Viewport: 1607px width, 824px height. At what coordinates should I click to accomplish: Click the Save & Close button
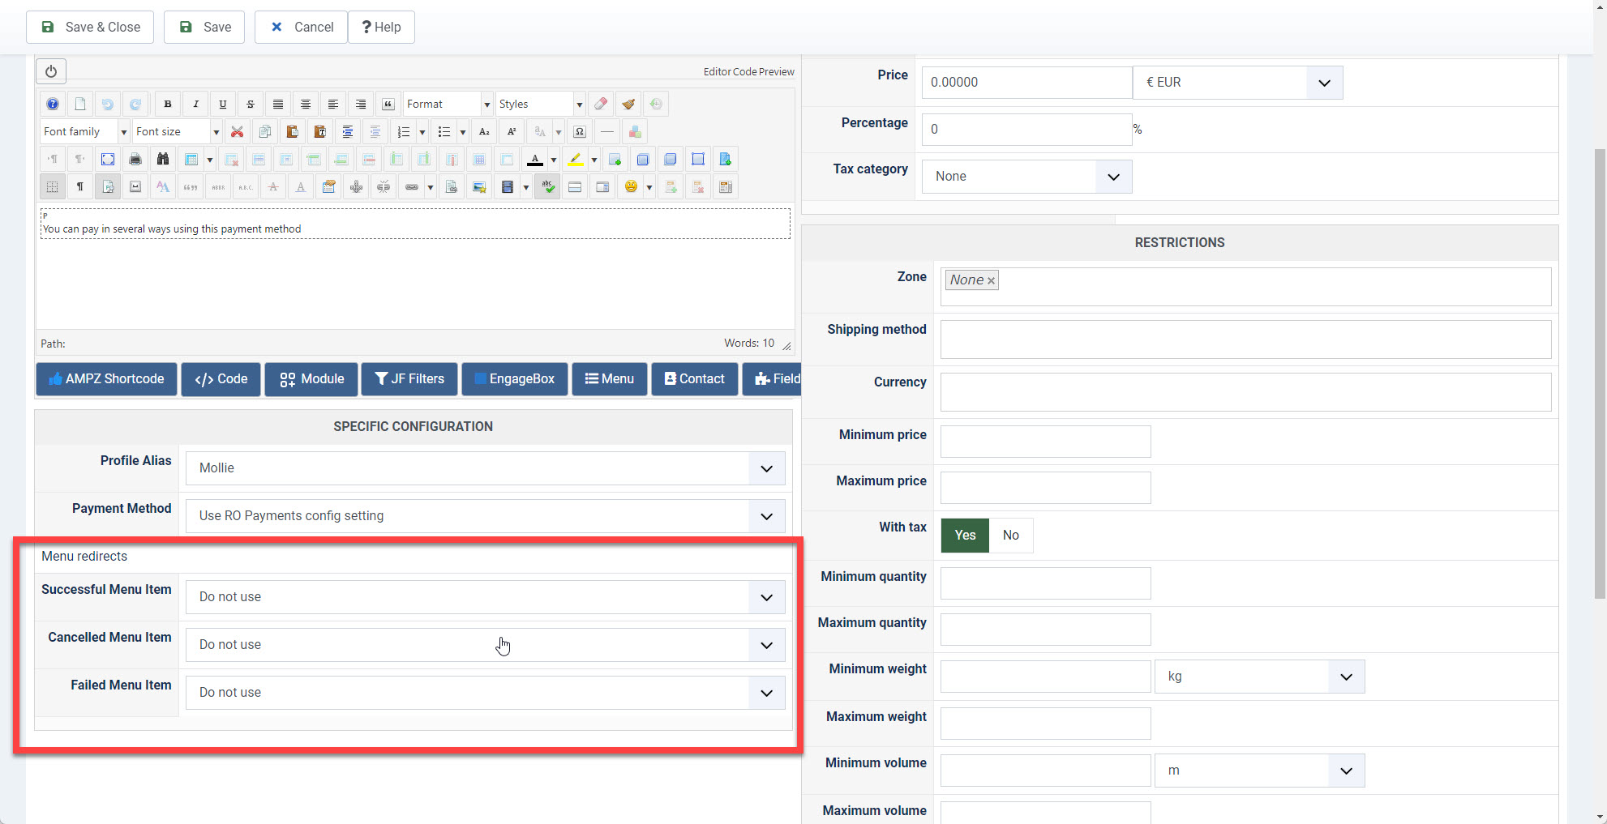[x=90, y=27]
